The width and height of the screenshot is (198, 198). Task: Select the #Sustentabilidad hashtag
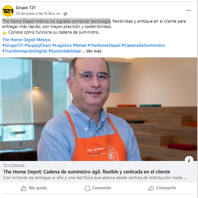click(65, 51)
